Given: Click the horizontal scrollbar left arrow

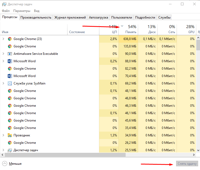Looking at the screenshot, I should tap(2, 155).
